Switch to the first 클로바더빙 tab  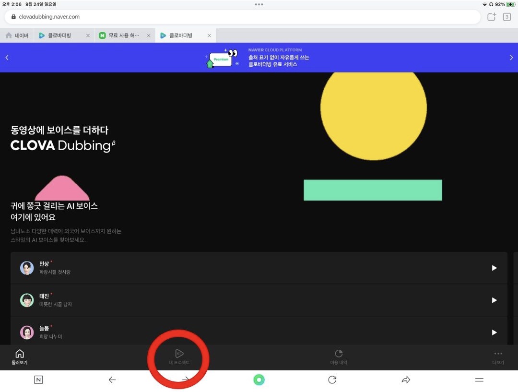(59, 36)
